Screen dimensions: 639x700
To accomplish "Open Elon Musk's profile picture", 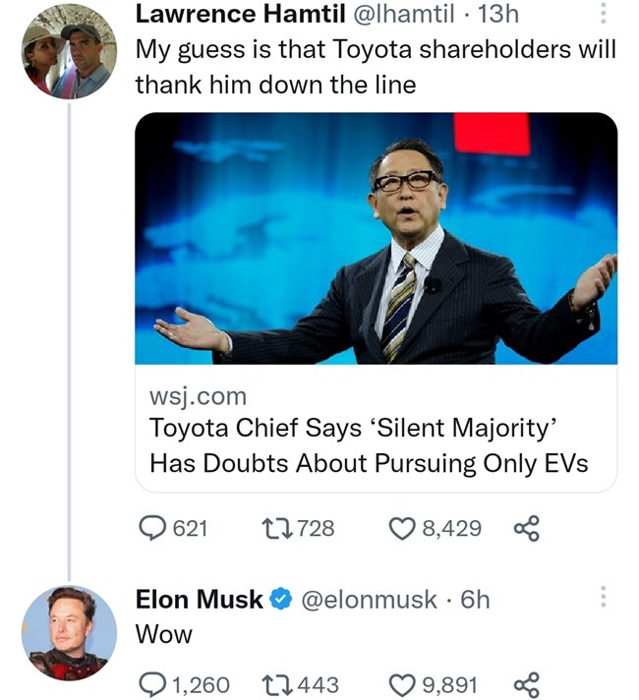I will coord(69,632).
